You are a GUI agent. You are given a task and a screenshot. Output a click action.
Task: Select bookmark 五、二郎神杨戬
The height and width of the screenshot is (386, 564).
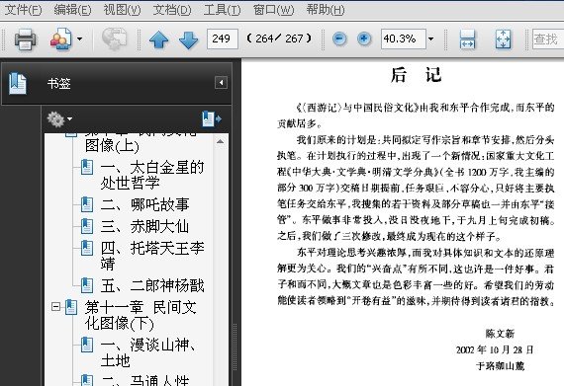152,285
